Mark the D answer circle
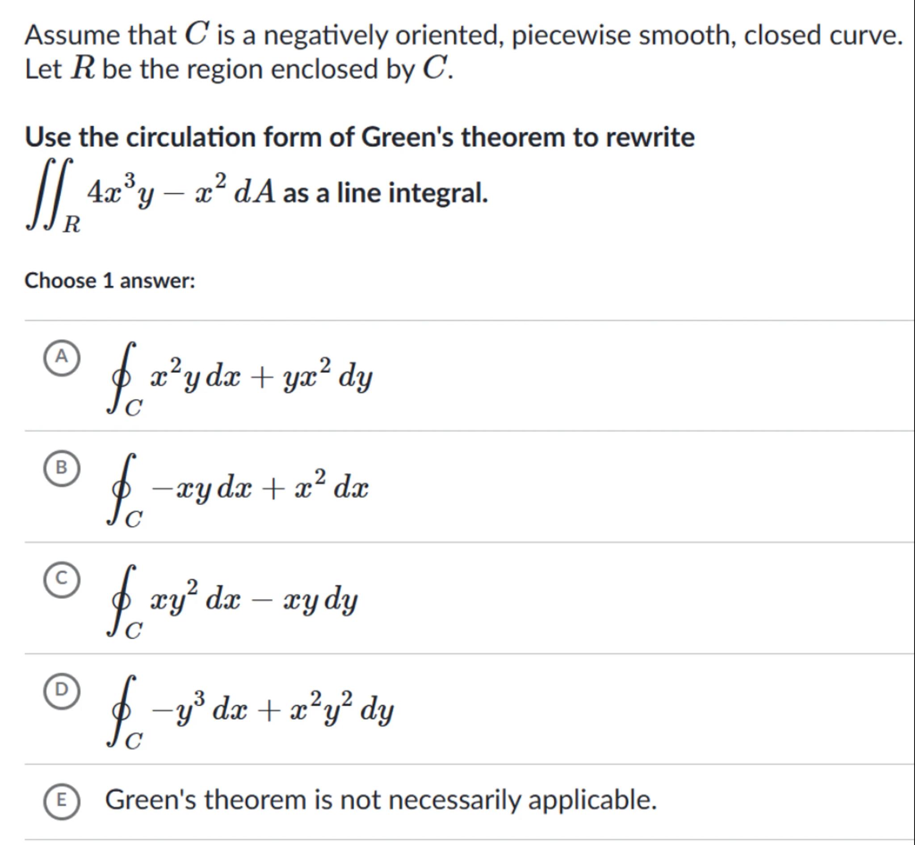The width and height of the screenshot is (915, 845). coord(62,691)
